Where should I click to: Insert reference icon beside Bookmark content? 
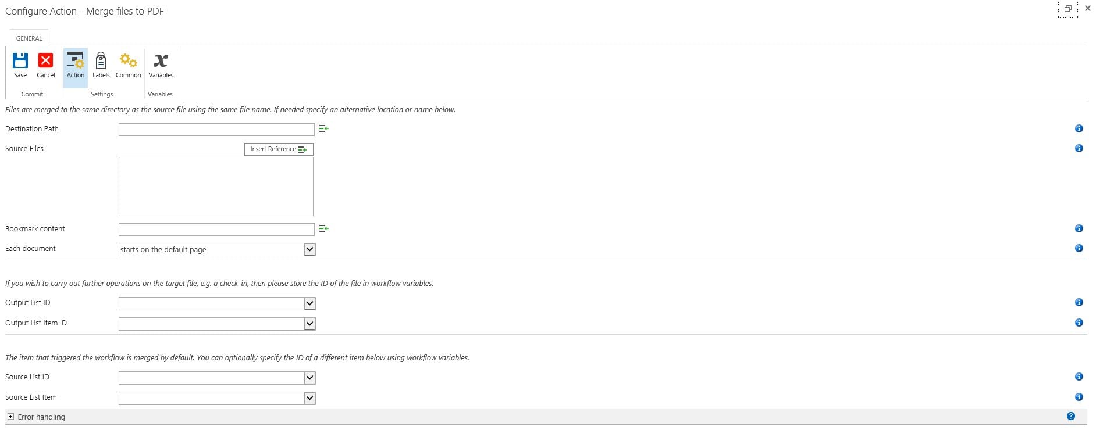(324, 228)
